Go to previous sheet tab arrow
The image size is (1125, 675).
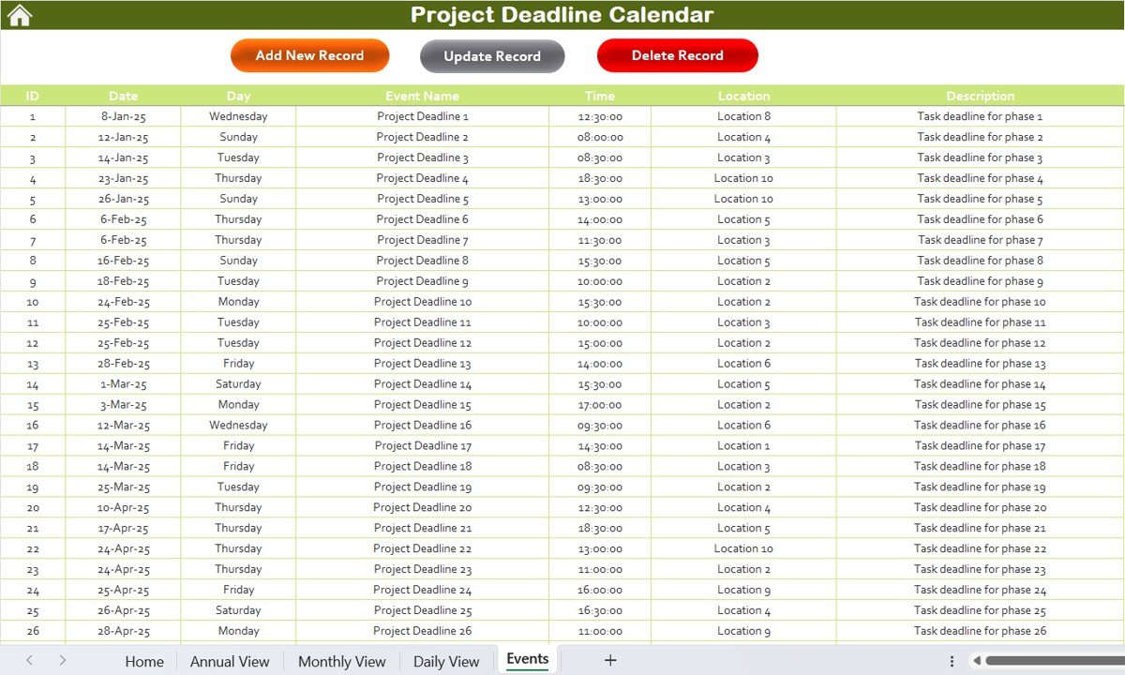[x=29, y=660]
